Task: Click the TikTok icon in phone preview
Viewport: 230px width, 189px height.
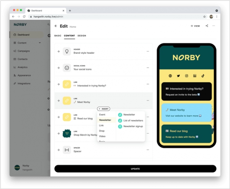Action: tap(203, 76)
